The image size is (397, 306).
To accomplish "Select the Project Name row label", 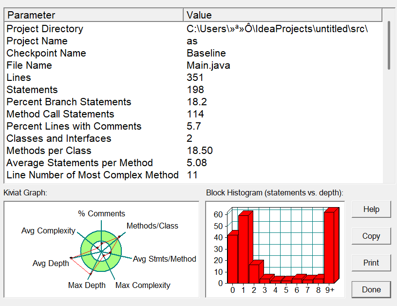I will (37, 41).
